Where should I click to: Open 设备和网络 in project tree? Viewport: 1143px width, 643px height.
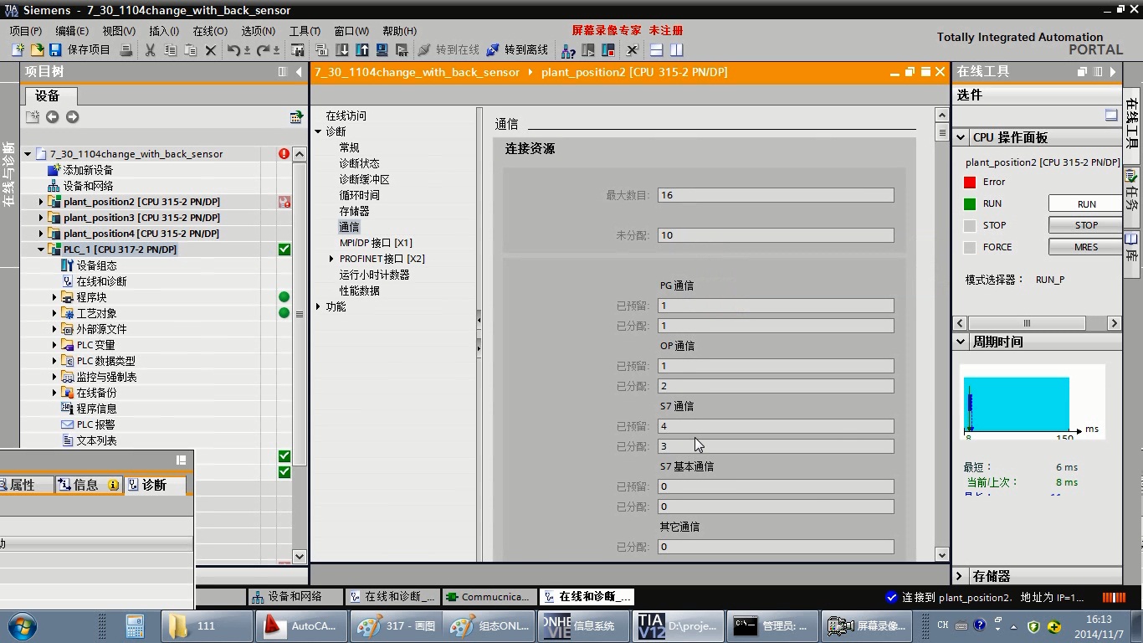pos(88,186)
